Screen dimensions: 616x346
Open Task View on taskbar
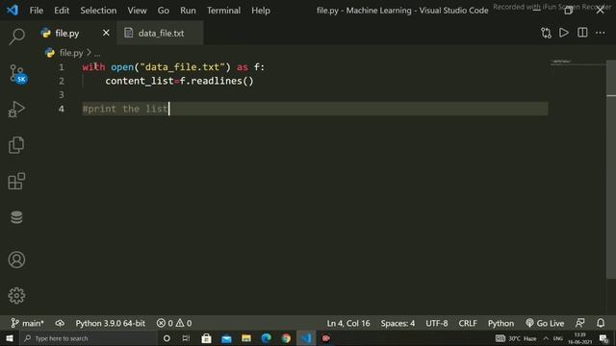[186, 338]
